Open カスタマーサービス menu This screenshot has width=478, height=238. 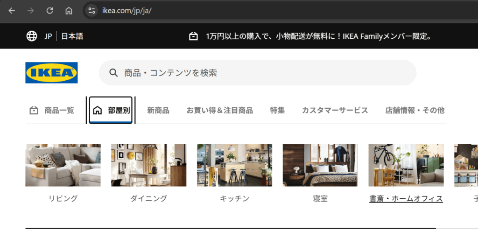335,111
